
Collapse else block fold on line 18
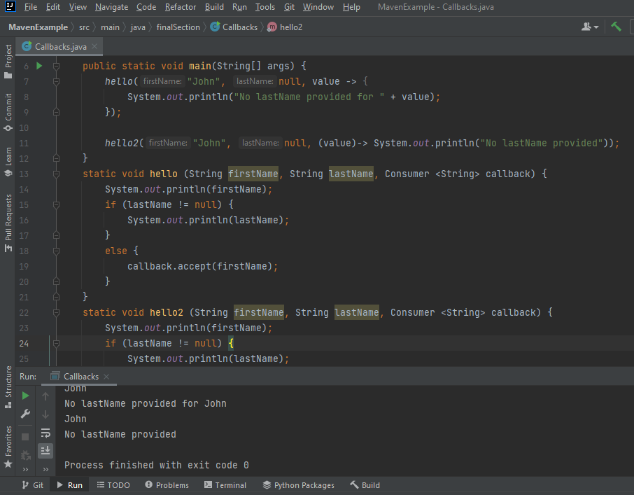[x=56, y=251]
